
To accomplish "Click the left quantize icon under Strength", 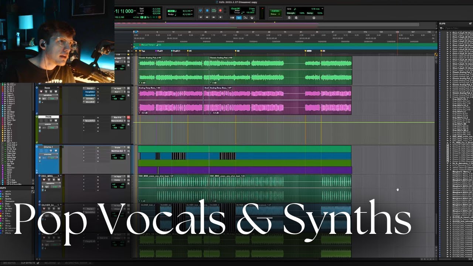I will click(289, 17).
